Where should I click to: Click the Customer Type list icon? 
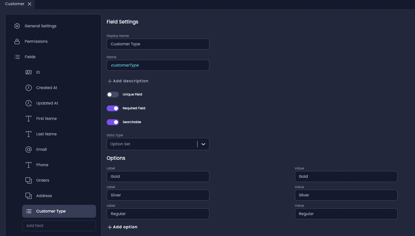coord(29,211)
